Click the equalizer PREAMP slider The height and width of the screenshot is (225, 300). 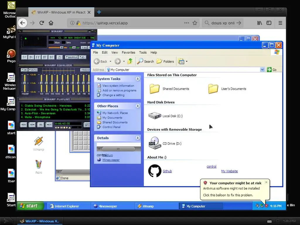25,83
